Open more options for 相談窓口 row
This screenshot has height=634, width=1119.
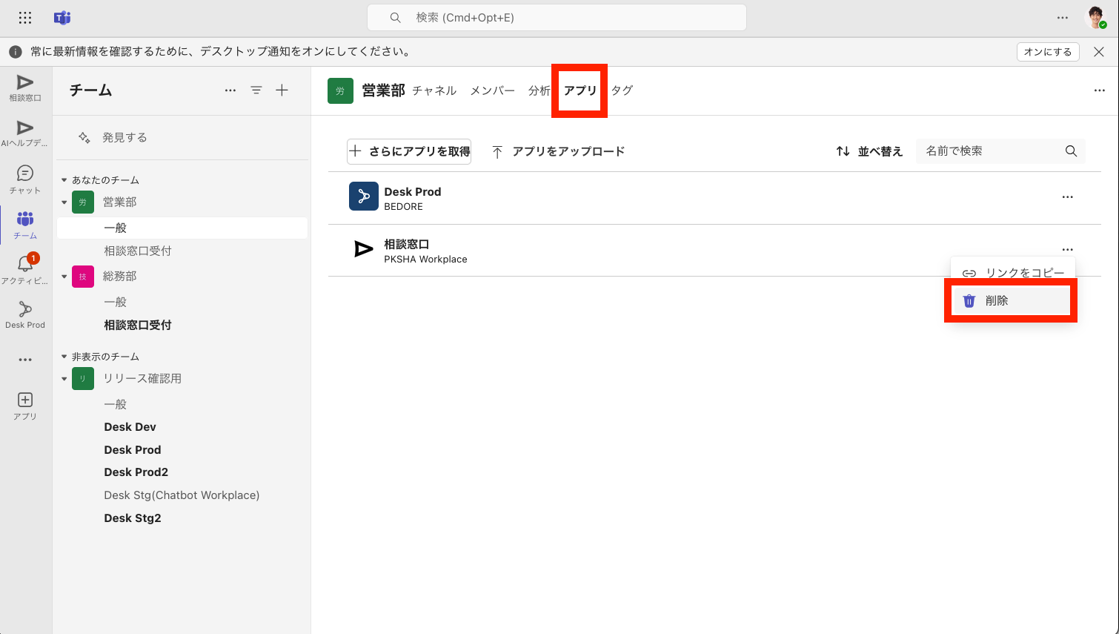tap(1068, 250)
